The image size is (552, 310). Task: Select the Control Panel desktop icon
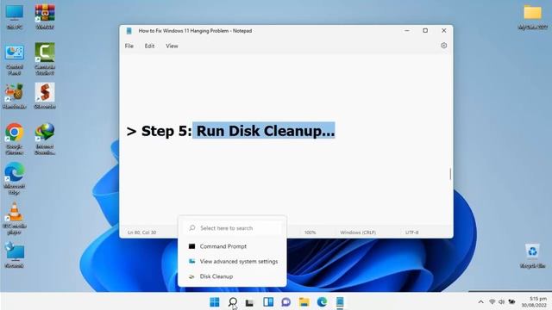(x=15, y=60)
